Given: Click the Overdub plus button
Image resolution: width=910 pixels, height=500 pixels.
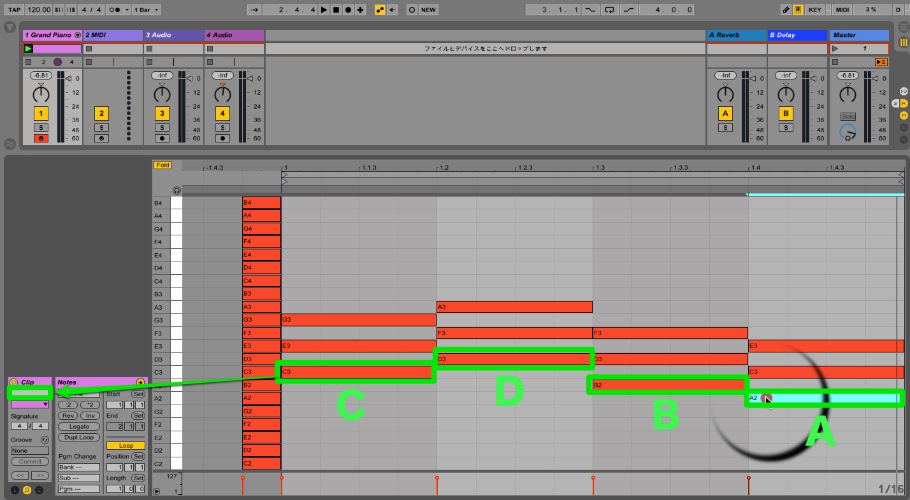Looking at the screenshot, I should (x=361, y=10).
